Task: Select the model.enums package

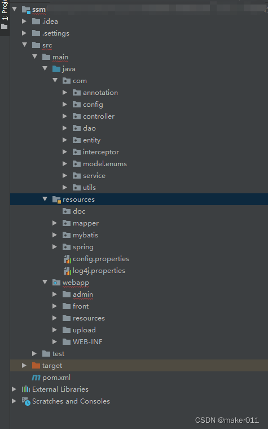Action: pos(105,164)
